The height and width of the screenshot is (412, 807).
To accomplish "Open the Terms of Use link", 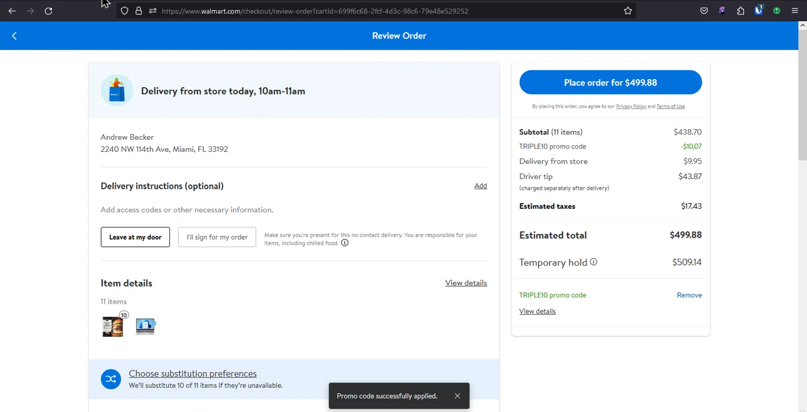I will point(670,106).
